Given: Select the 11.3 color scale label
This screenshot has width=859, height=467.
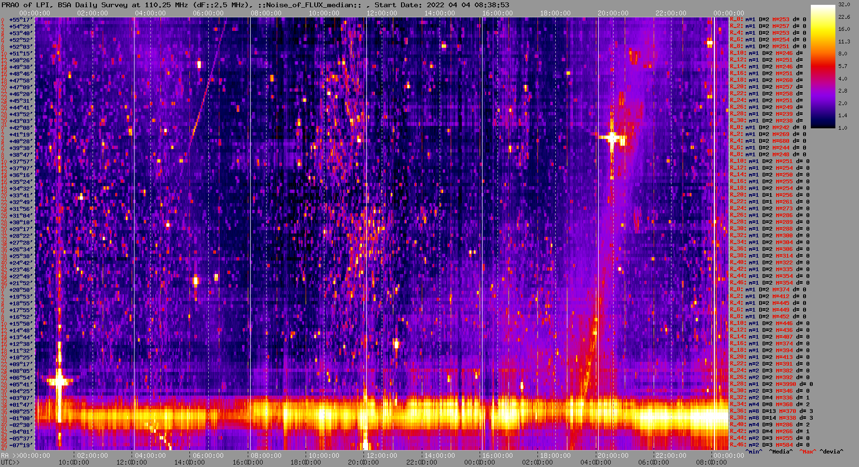Looking at the screenshot, I should 844,41.
